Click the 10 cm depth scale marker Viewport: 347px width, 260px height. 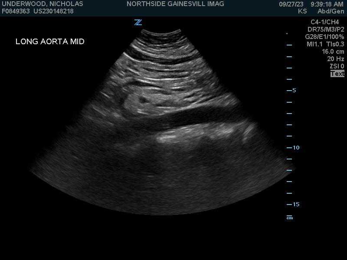point(296,148)
